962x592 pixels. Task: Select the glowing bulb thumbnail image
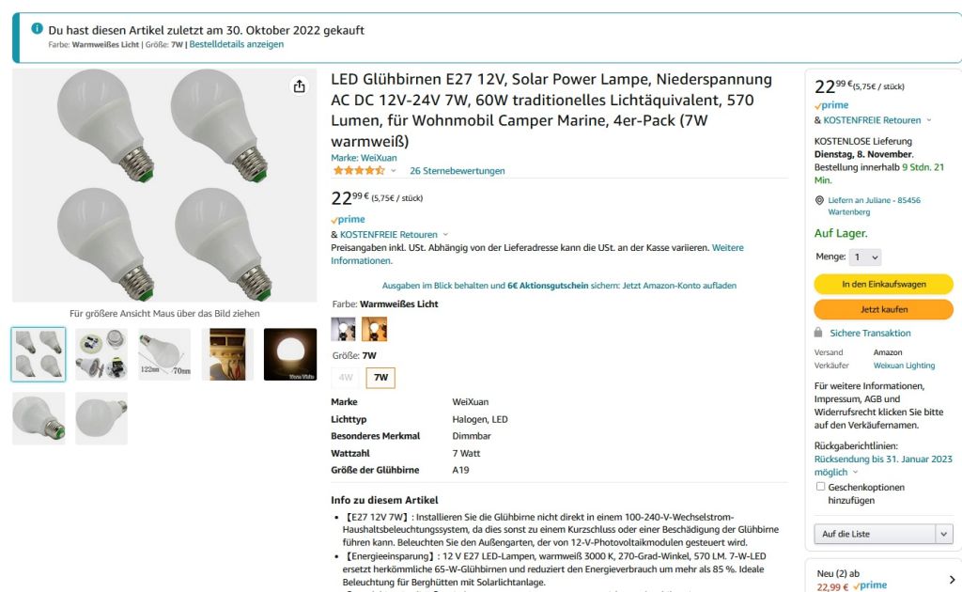coord(290,354)
